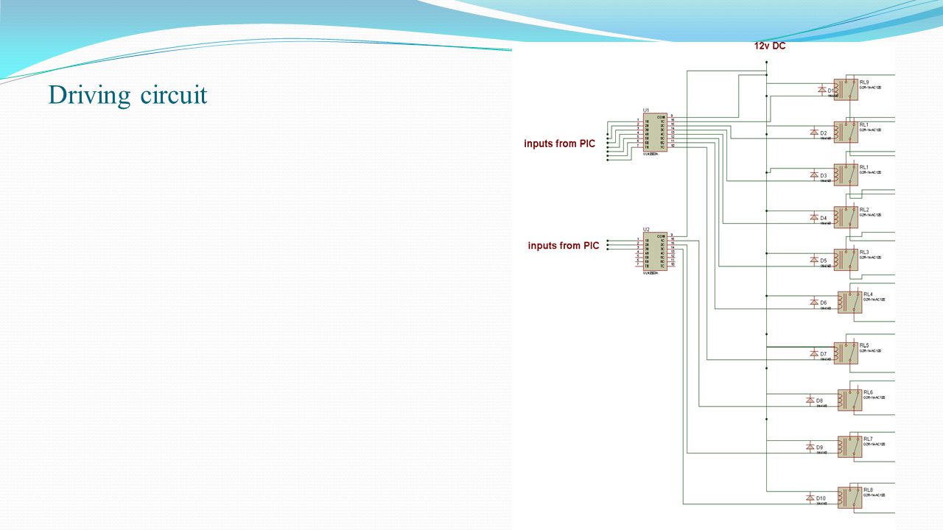
Task: Choose the D7 diode symbol
Action: coord(813,353)
